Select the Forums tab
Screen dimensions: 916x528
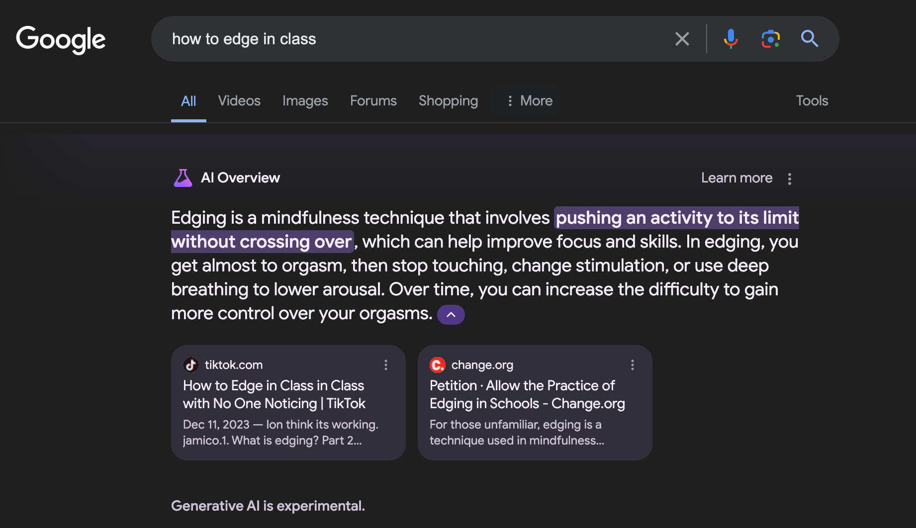(373, 101)
